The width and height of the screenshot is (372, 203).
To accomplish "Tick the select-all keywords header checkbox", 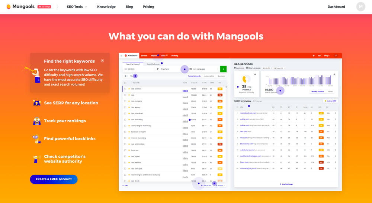I will pos(125,83).
